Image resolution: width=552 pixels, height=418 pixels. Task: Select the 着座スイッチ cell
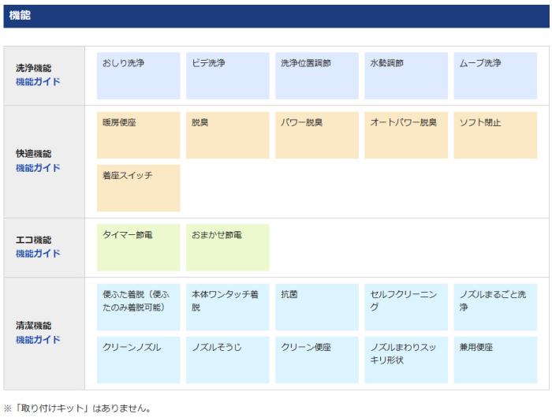(x=138, y=188)
